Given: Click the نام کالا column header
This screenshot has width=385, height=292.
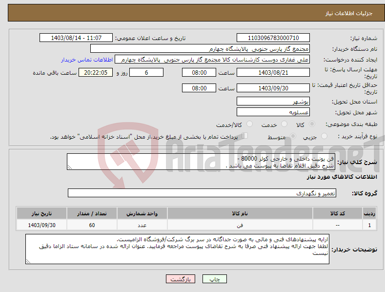Looking at the screenshot, I should coord(240,213).
